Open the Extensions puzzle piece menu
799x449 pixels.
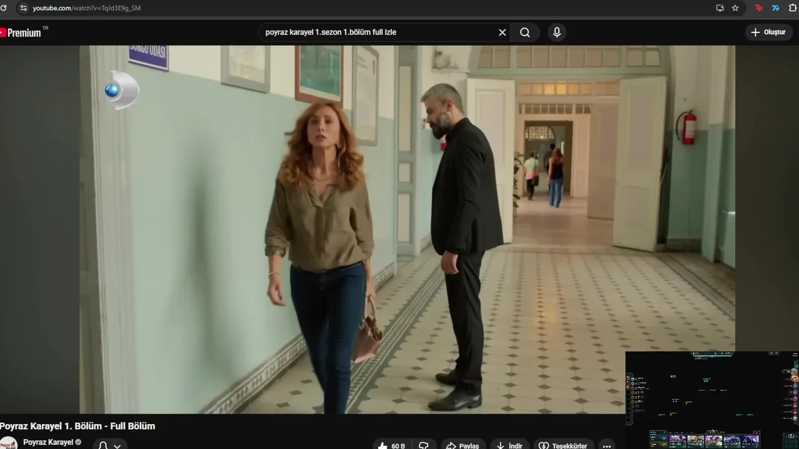coord(793,8)
